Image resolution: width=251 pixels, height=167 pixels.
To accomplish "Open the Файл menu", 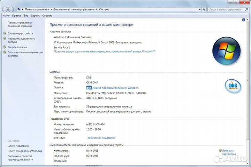I will pos(6,16).
